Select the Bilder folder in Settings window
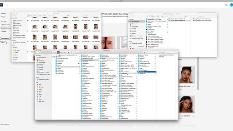Screen dimensions: 233x131 (59, 57)
